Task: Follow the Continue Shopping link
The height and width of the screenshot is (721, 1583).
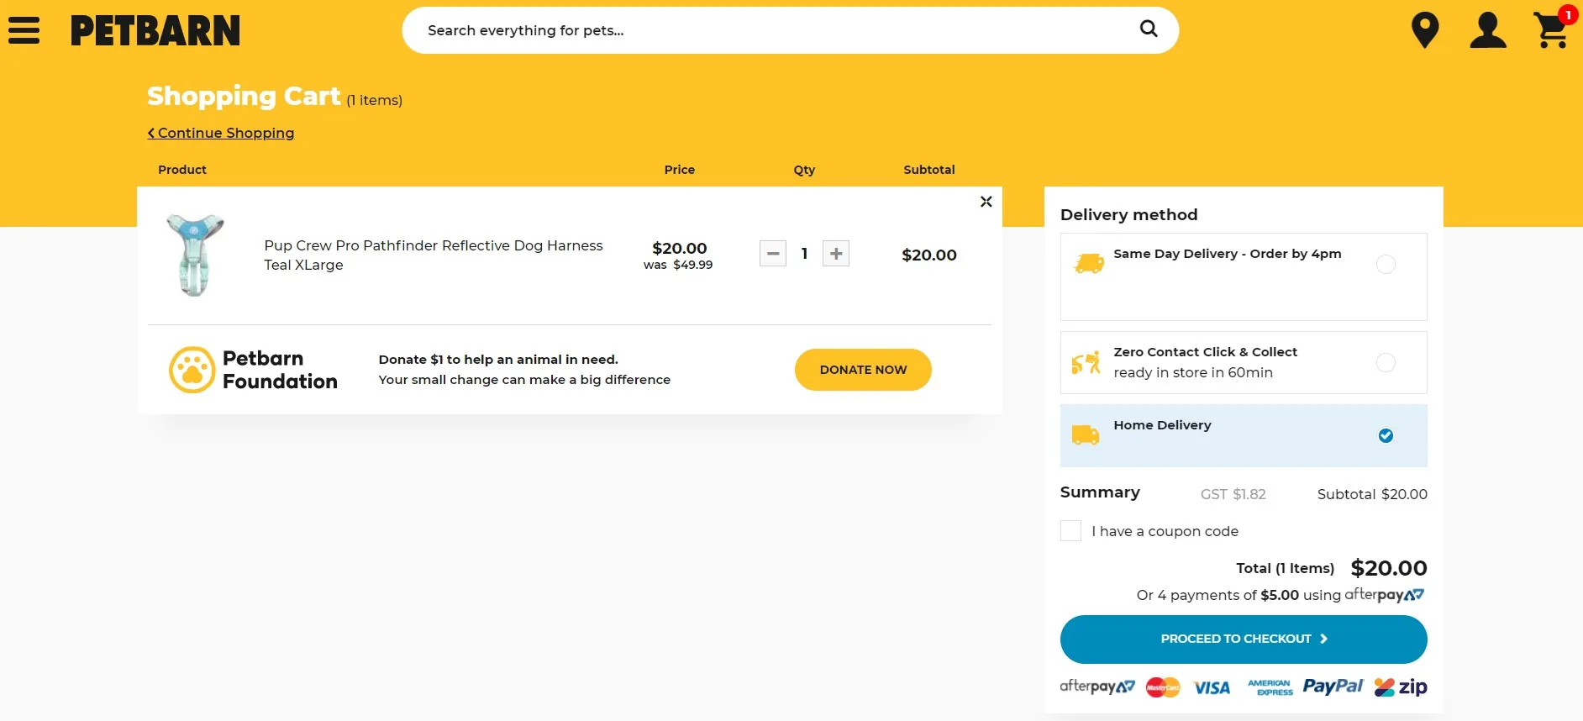Action: click(x=221, y=133)
